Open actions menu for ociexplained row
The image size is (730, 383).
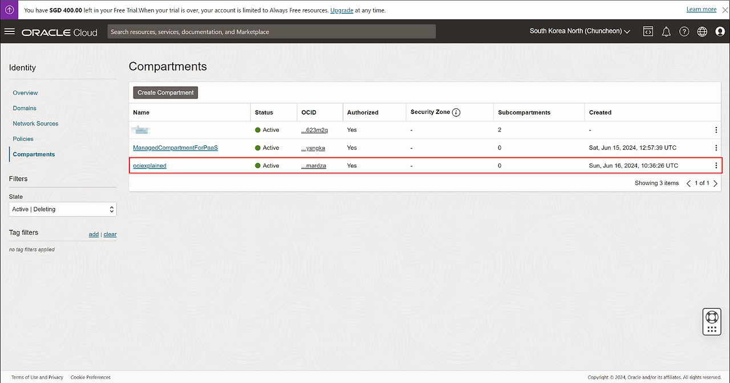(x=716, y=165)
